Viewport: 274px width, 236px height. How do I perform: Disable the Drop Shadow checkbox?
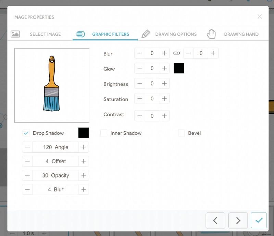tap(26, 133)
